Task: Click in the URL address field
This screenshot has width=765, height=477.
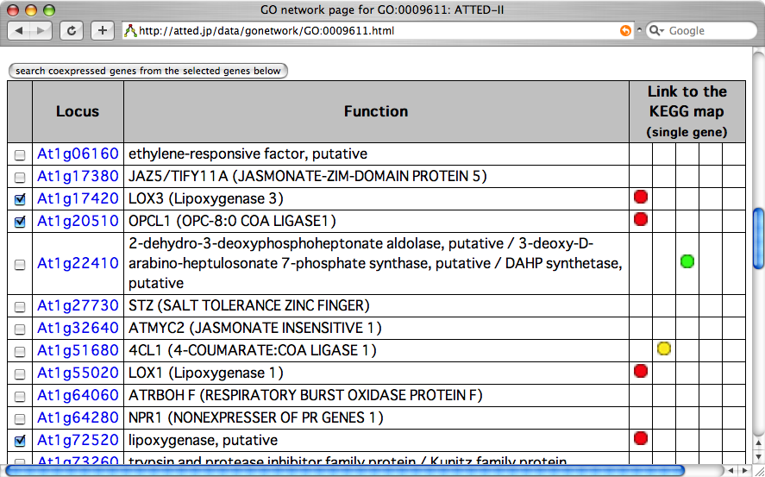Action: tap(371, 31)
